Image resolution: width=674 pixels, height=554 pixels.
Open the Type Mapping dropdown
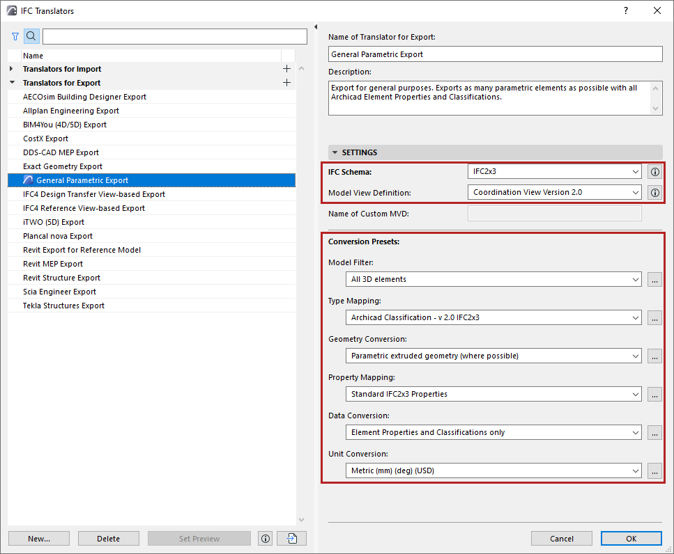tap(493, 317)
